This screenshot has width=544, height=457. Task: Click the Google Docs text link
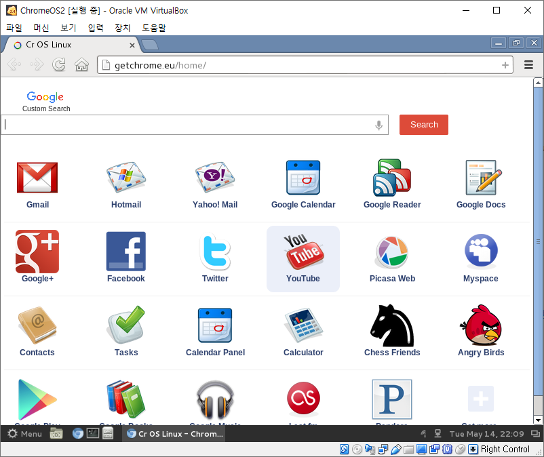[x=481, y=205]
